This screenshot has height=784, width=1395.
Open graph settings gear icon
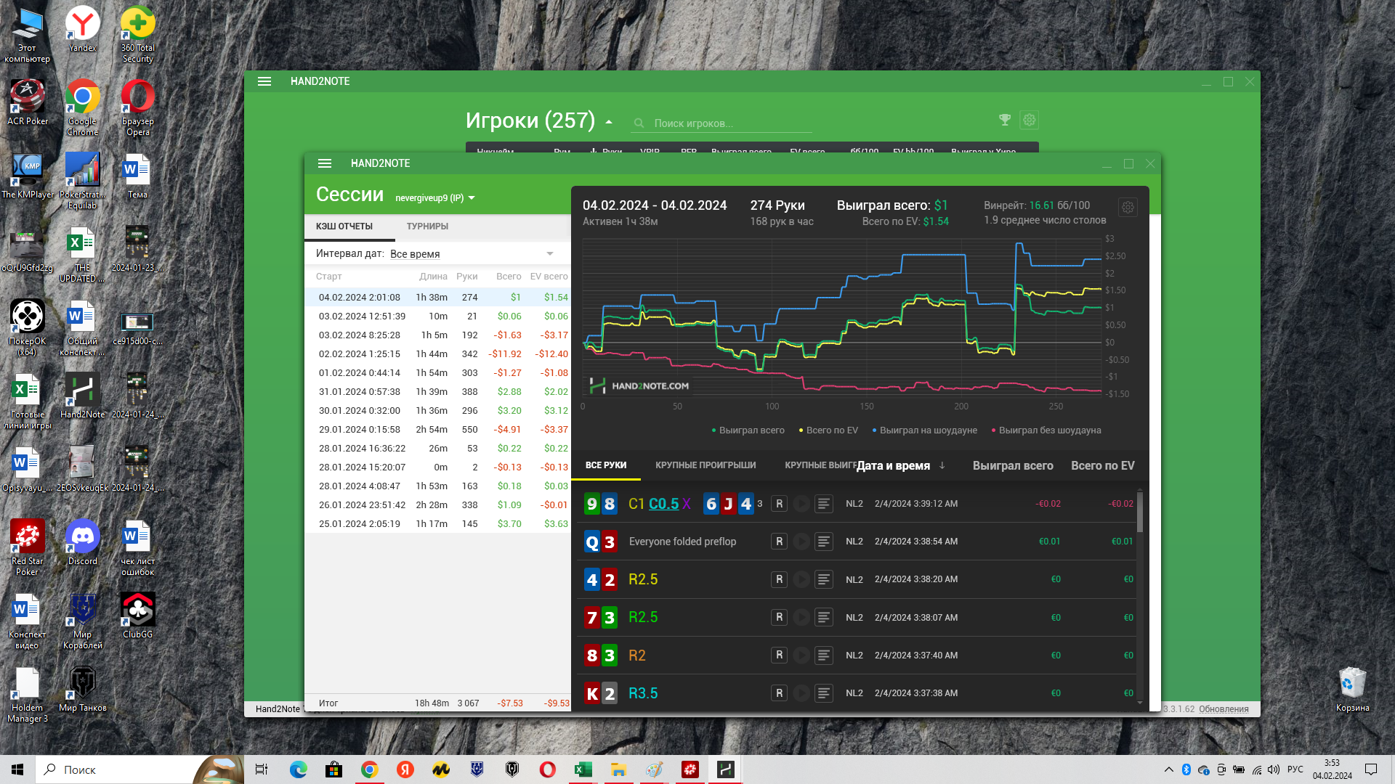(1128, 208)
